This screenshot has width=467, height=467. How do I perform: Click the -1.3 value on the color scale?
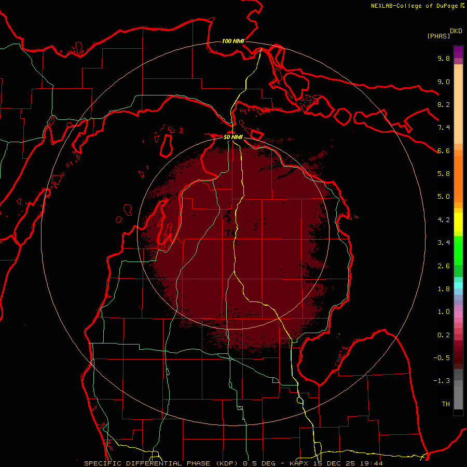[x=442, y=381]
